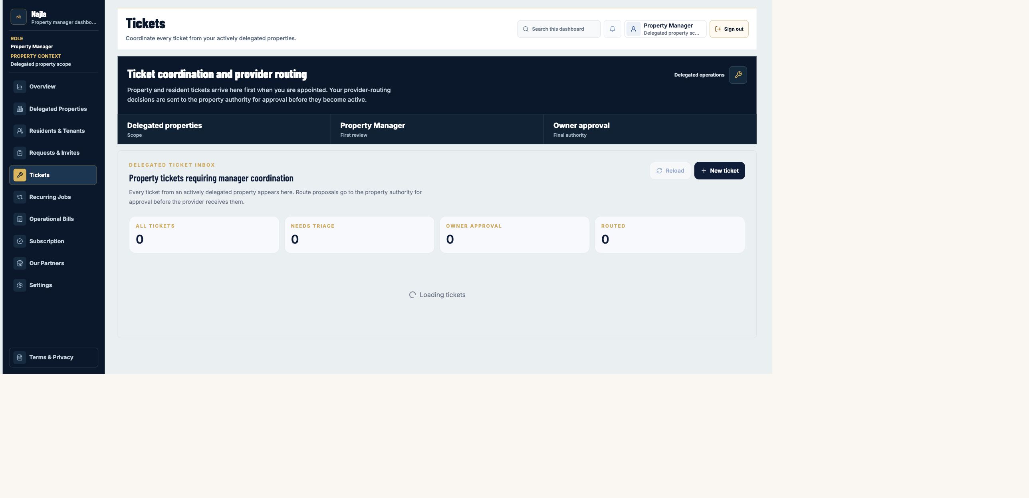Click the Settings gear icon

[20, 285]
